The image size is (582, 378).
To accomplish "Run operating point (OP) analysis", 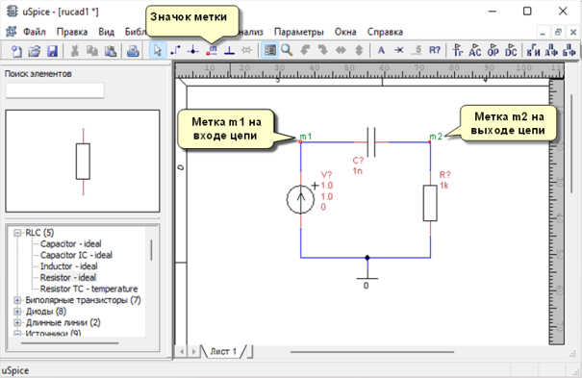I will click(493, 50).
